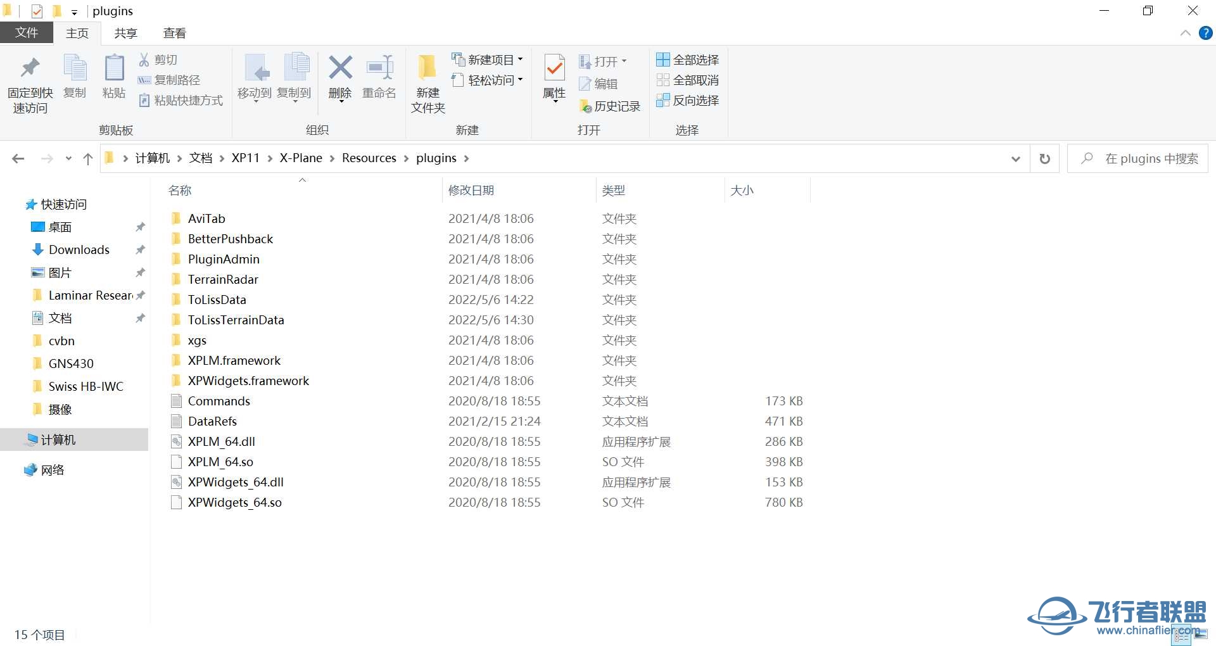Select the XPWidgets.framework folder

pyautogui.click(x=248, y=381)
